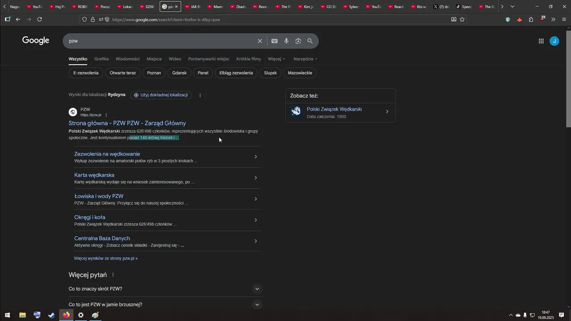Expand the Narzędzia tools dropdown
The width and height of the screenshot is (571, 321).
305,59
